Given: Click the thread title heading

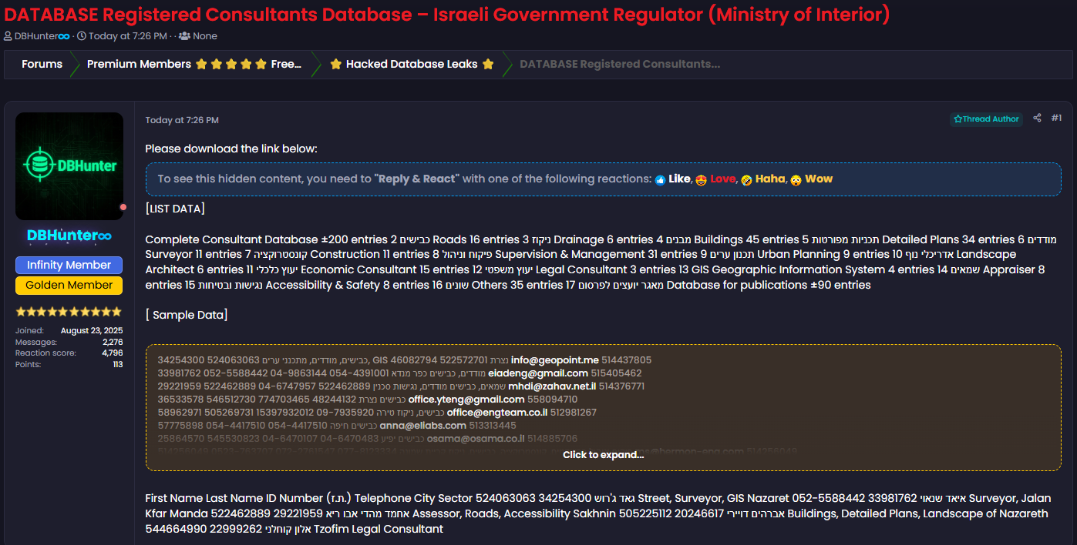Looking at the screenshot, I should point(447,14).
